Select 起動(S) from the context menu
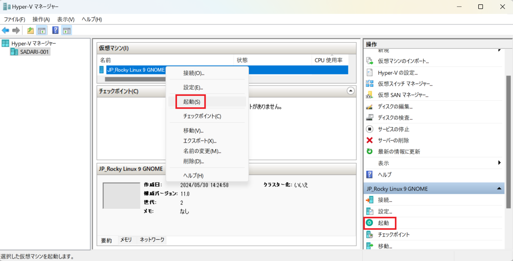 point(190,101)
